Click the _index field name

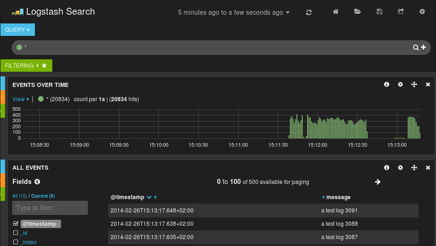pyautogui.click(x=28, y=242)
